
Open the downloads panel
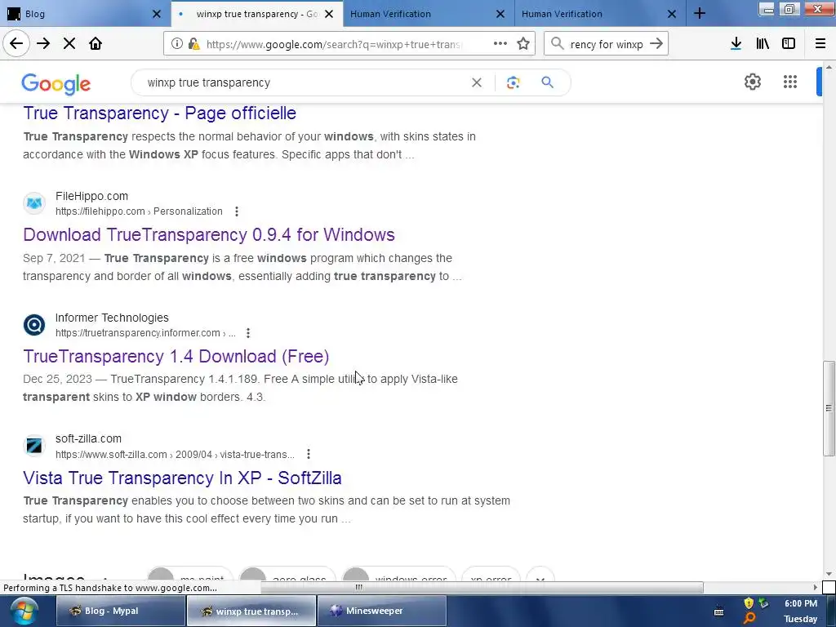736,44
